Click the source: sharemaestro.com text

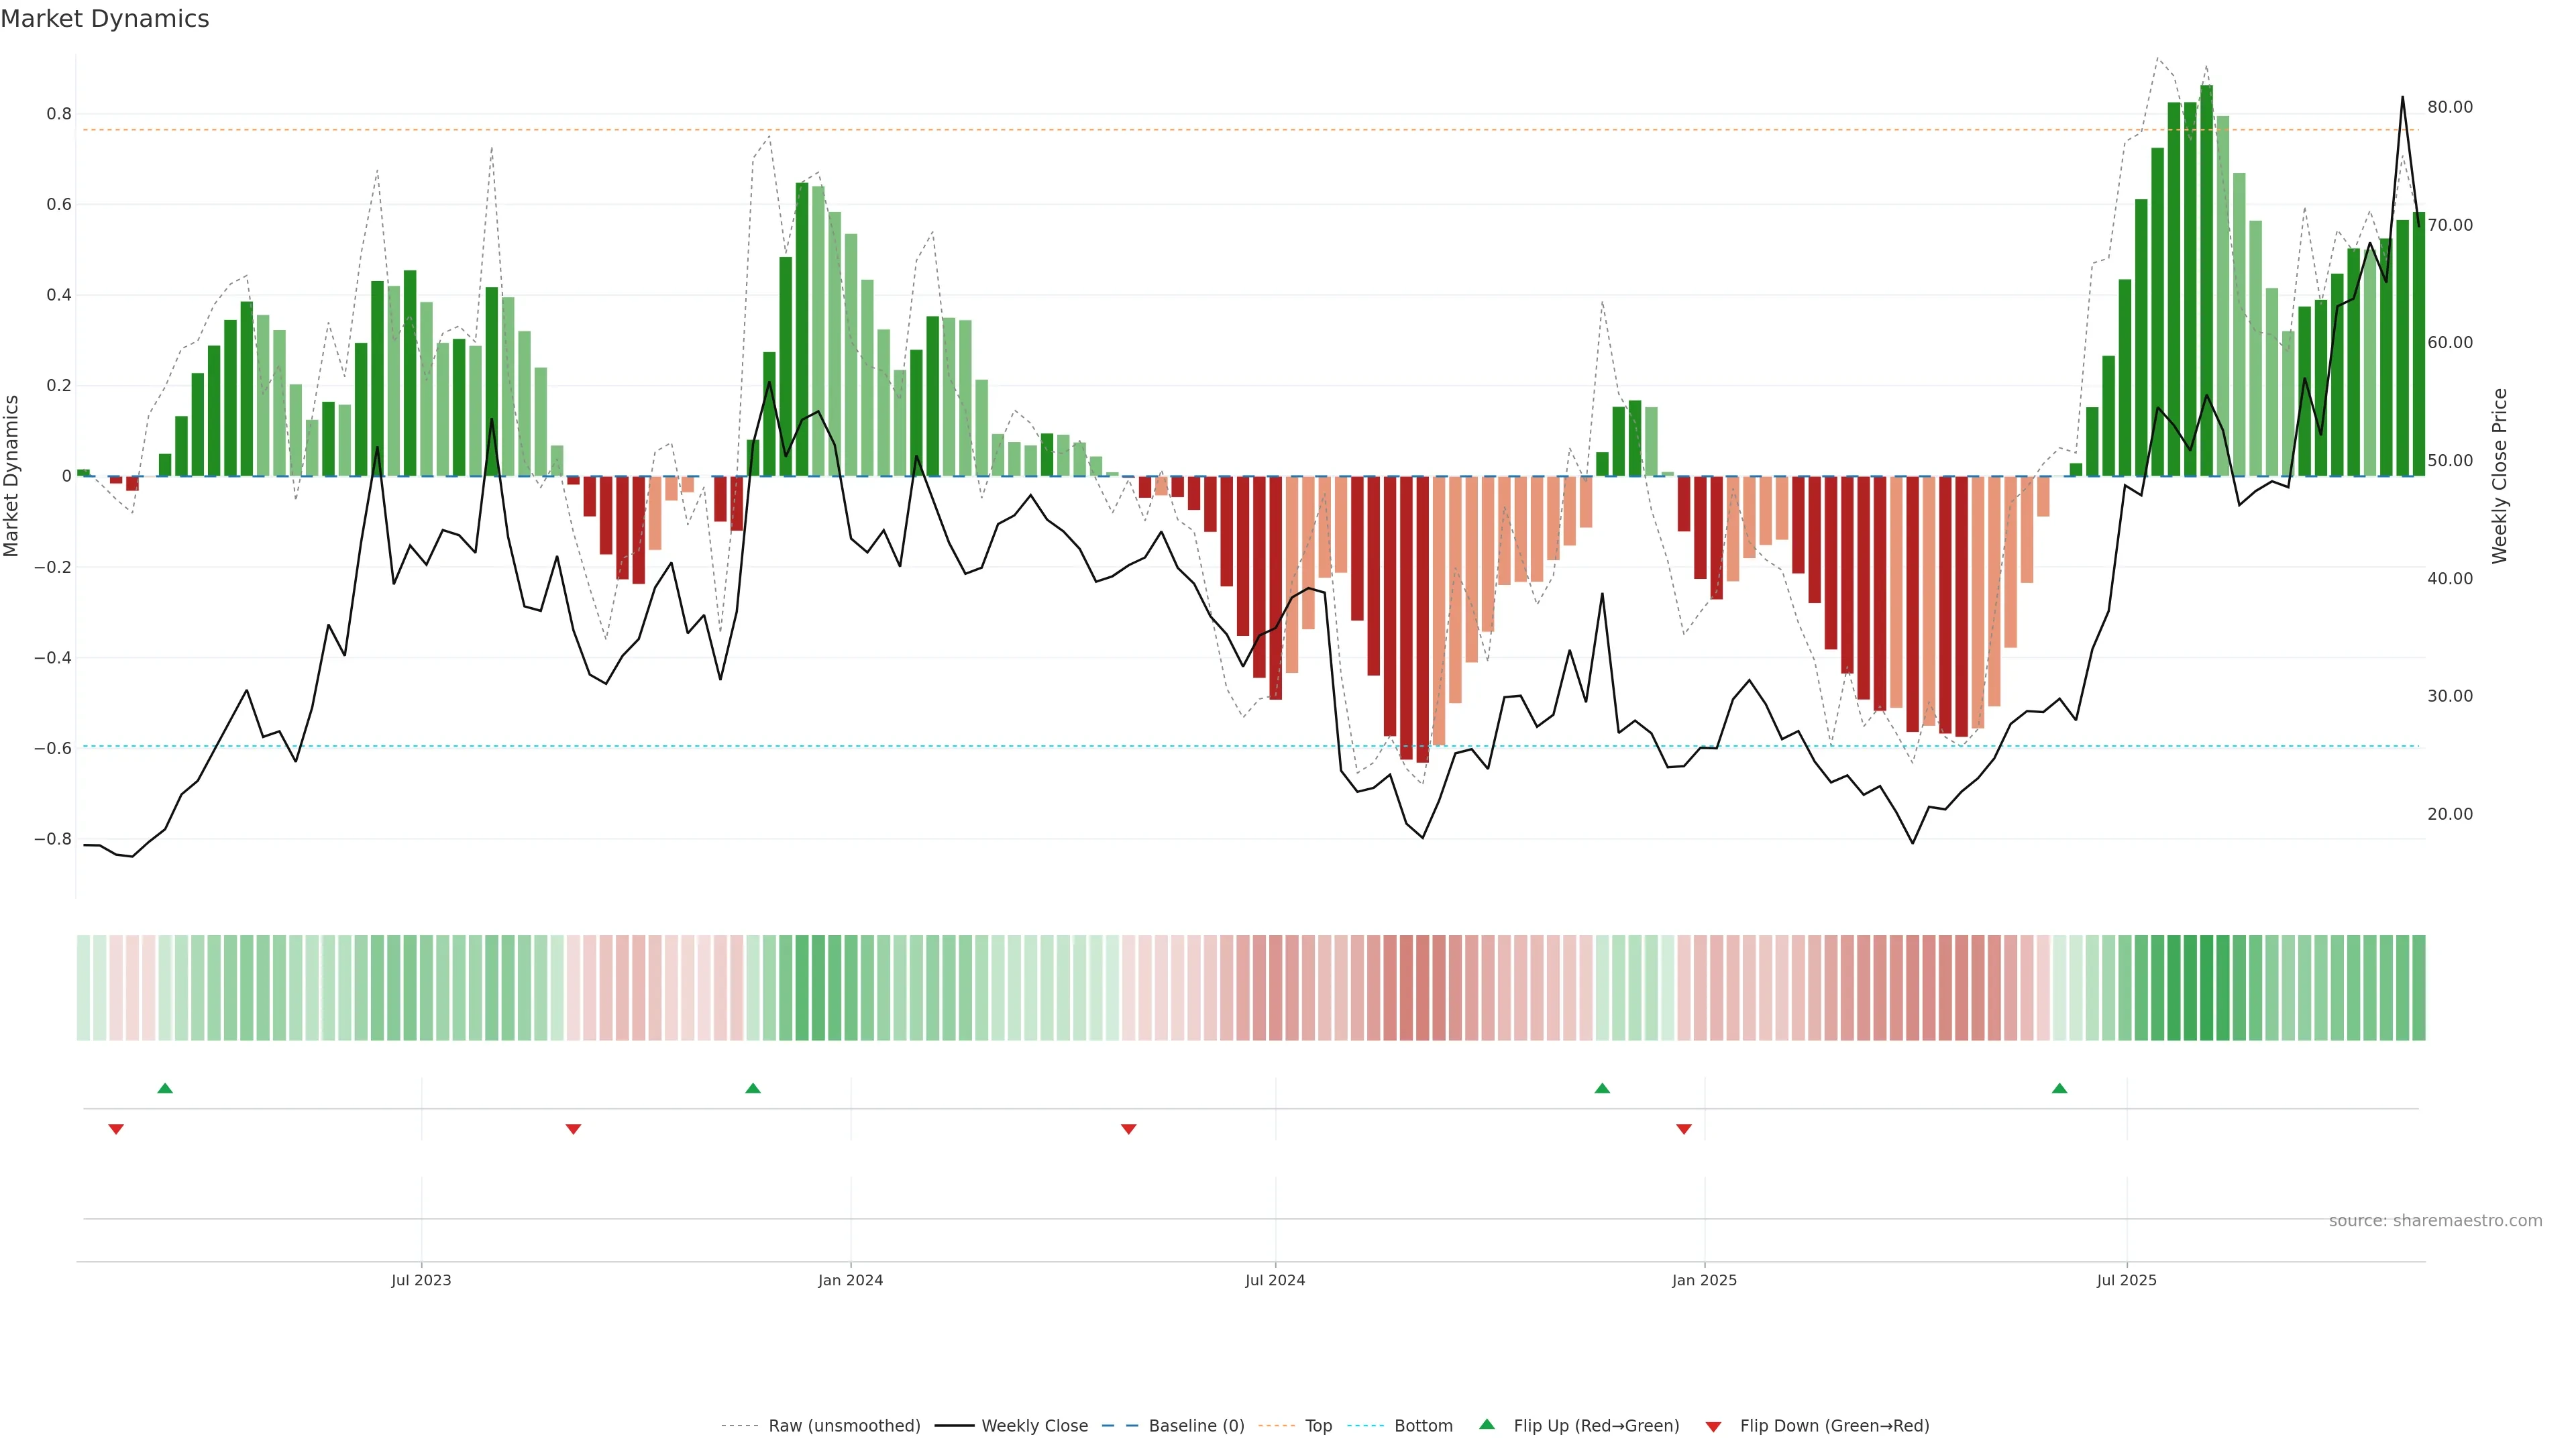click(2435, 1221)
